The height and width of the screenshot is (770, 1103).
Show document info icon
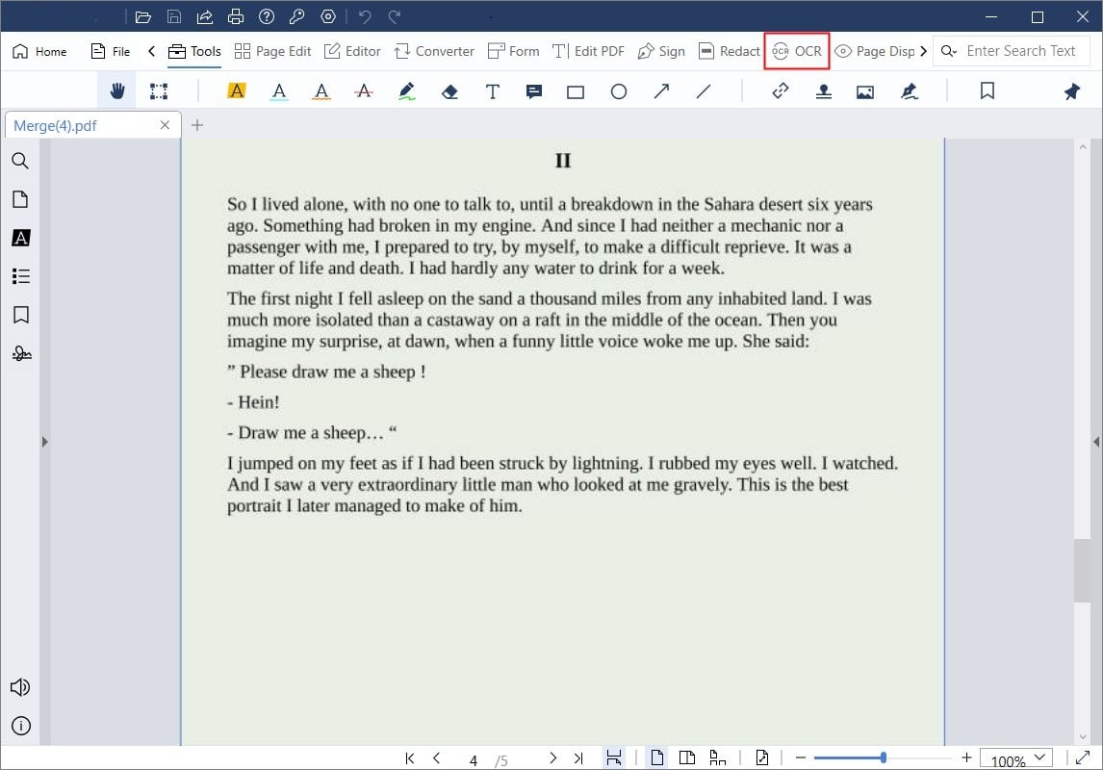tap(21, 726)
